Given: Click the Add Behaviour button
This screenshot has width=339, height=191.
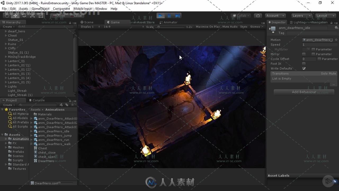Looking at the screenshot, I should pos(304,92).
